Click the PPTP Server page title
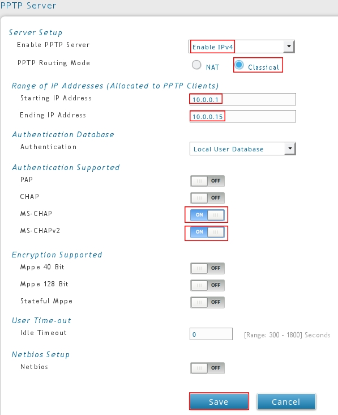338x415 pixels. pos(28,5)
